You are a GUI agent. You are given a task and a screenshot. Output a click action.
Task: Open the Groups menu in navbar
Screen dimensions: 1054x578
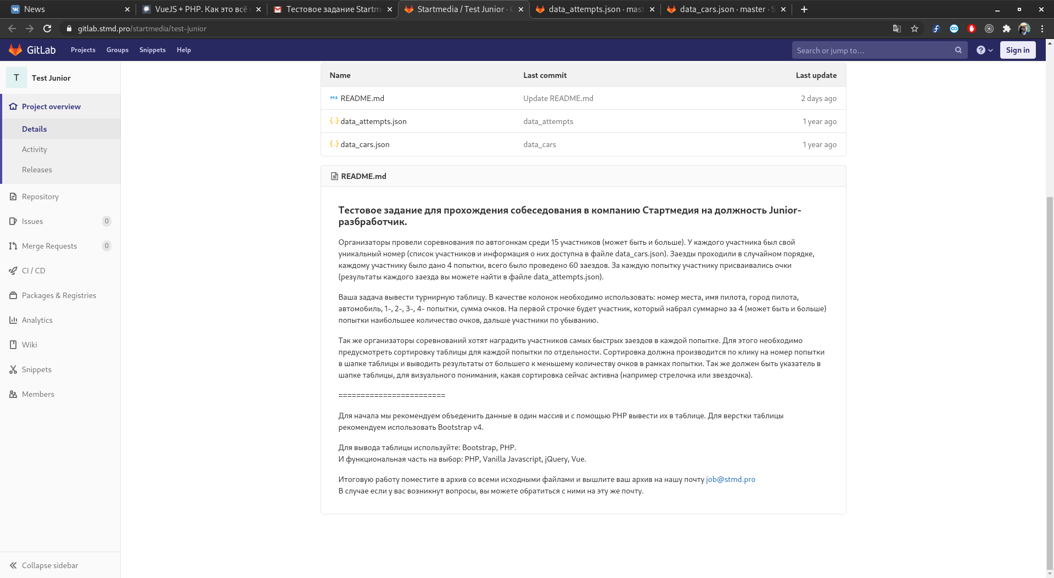117,50
